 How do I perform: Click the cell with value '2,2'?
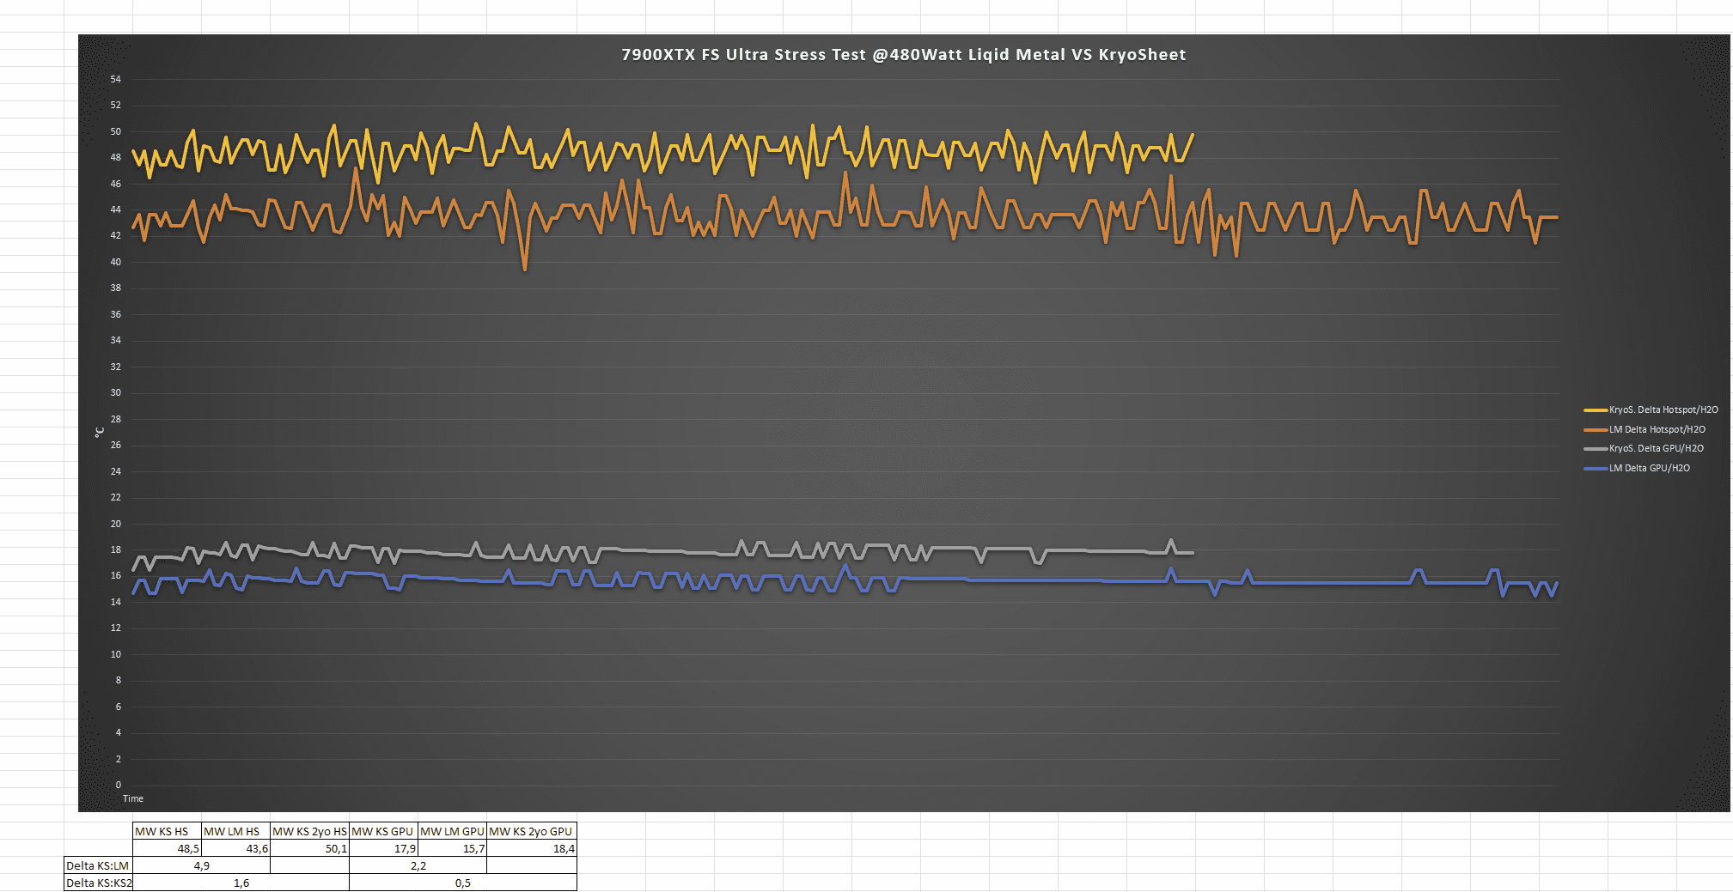[418, 865]
